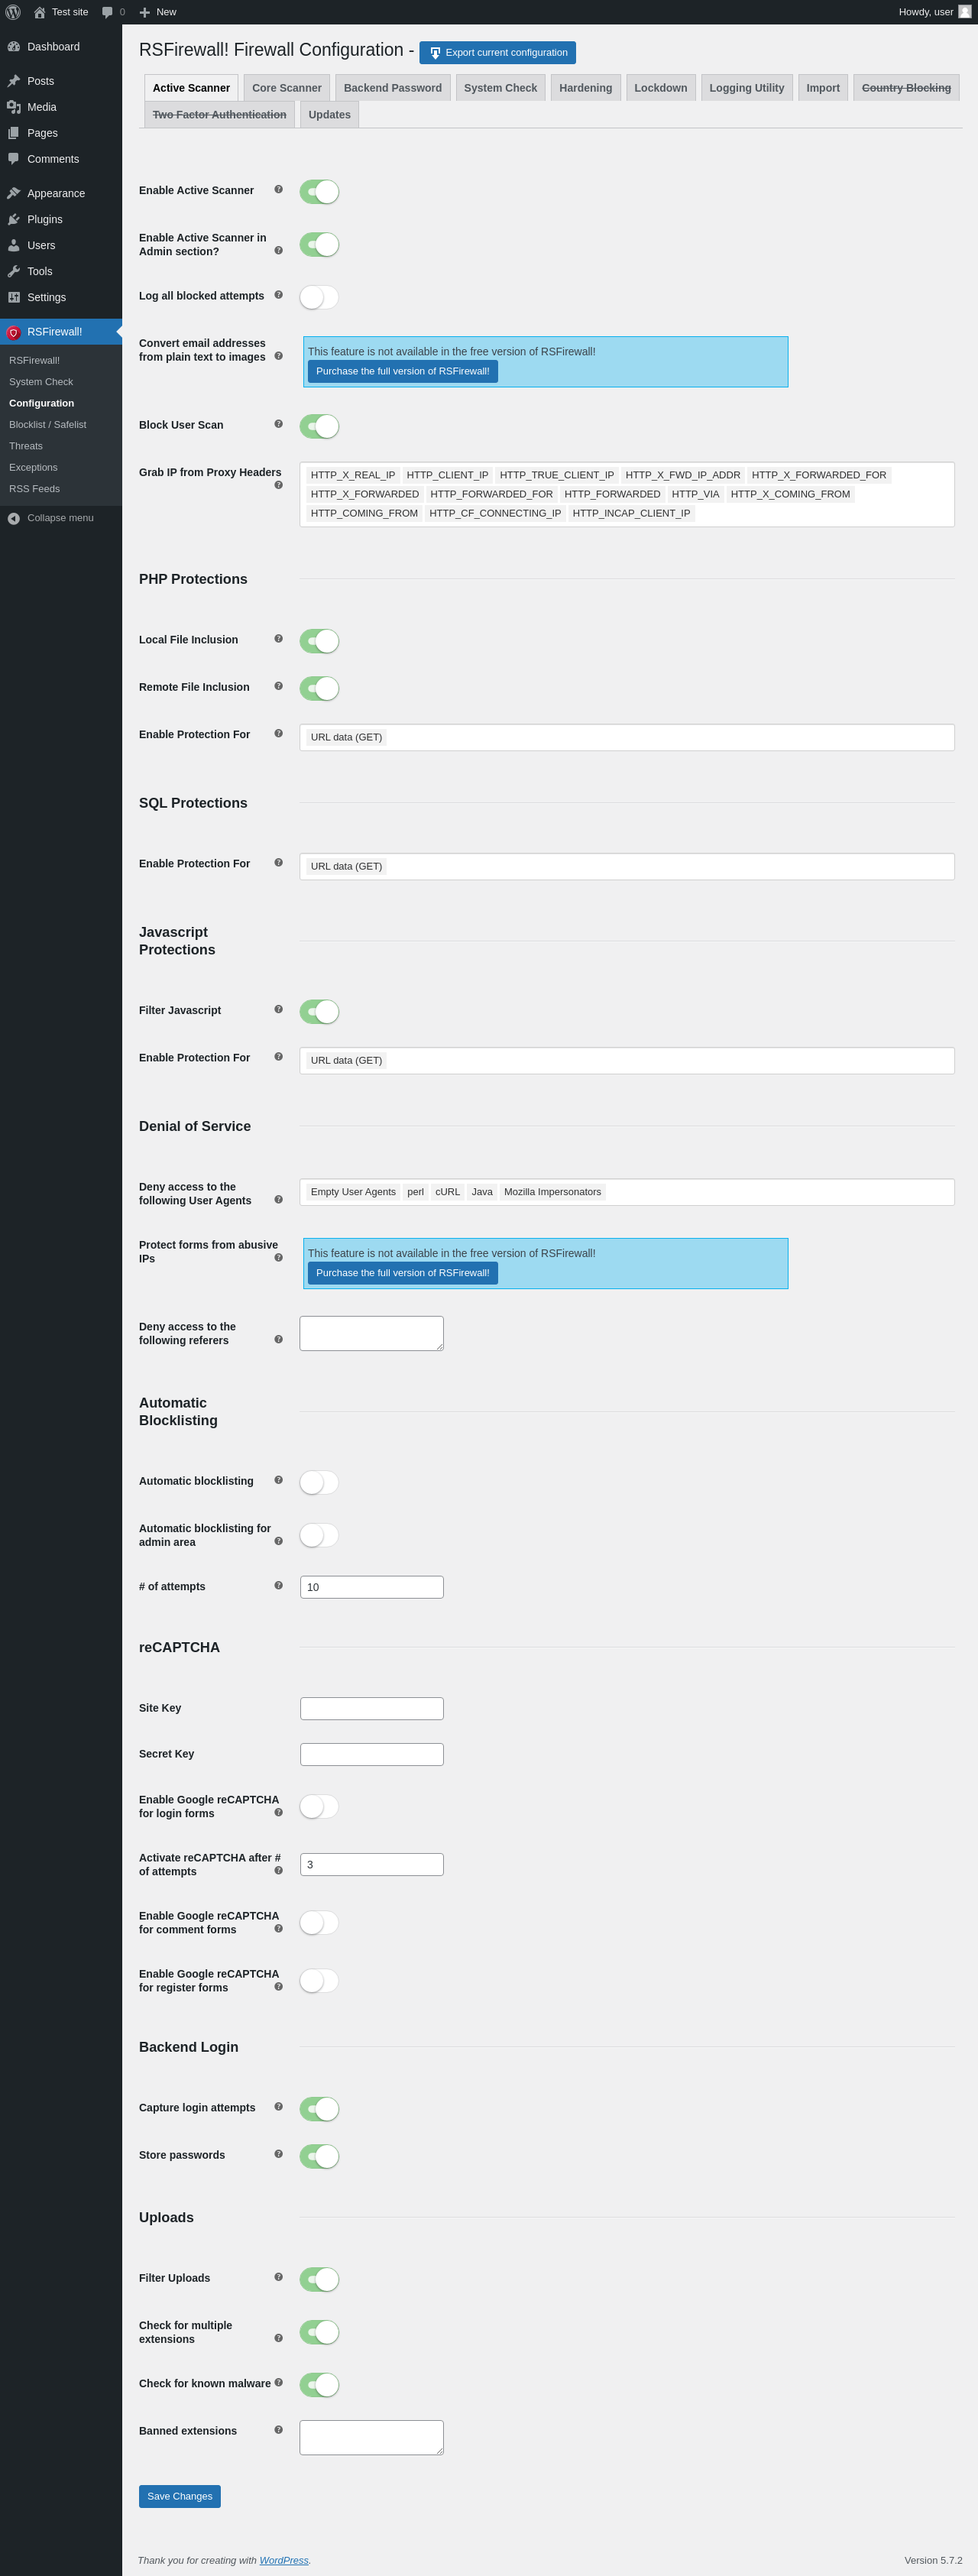
Task: Open the New content menu in admin bar
Action: click(158, 12)
